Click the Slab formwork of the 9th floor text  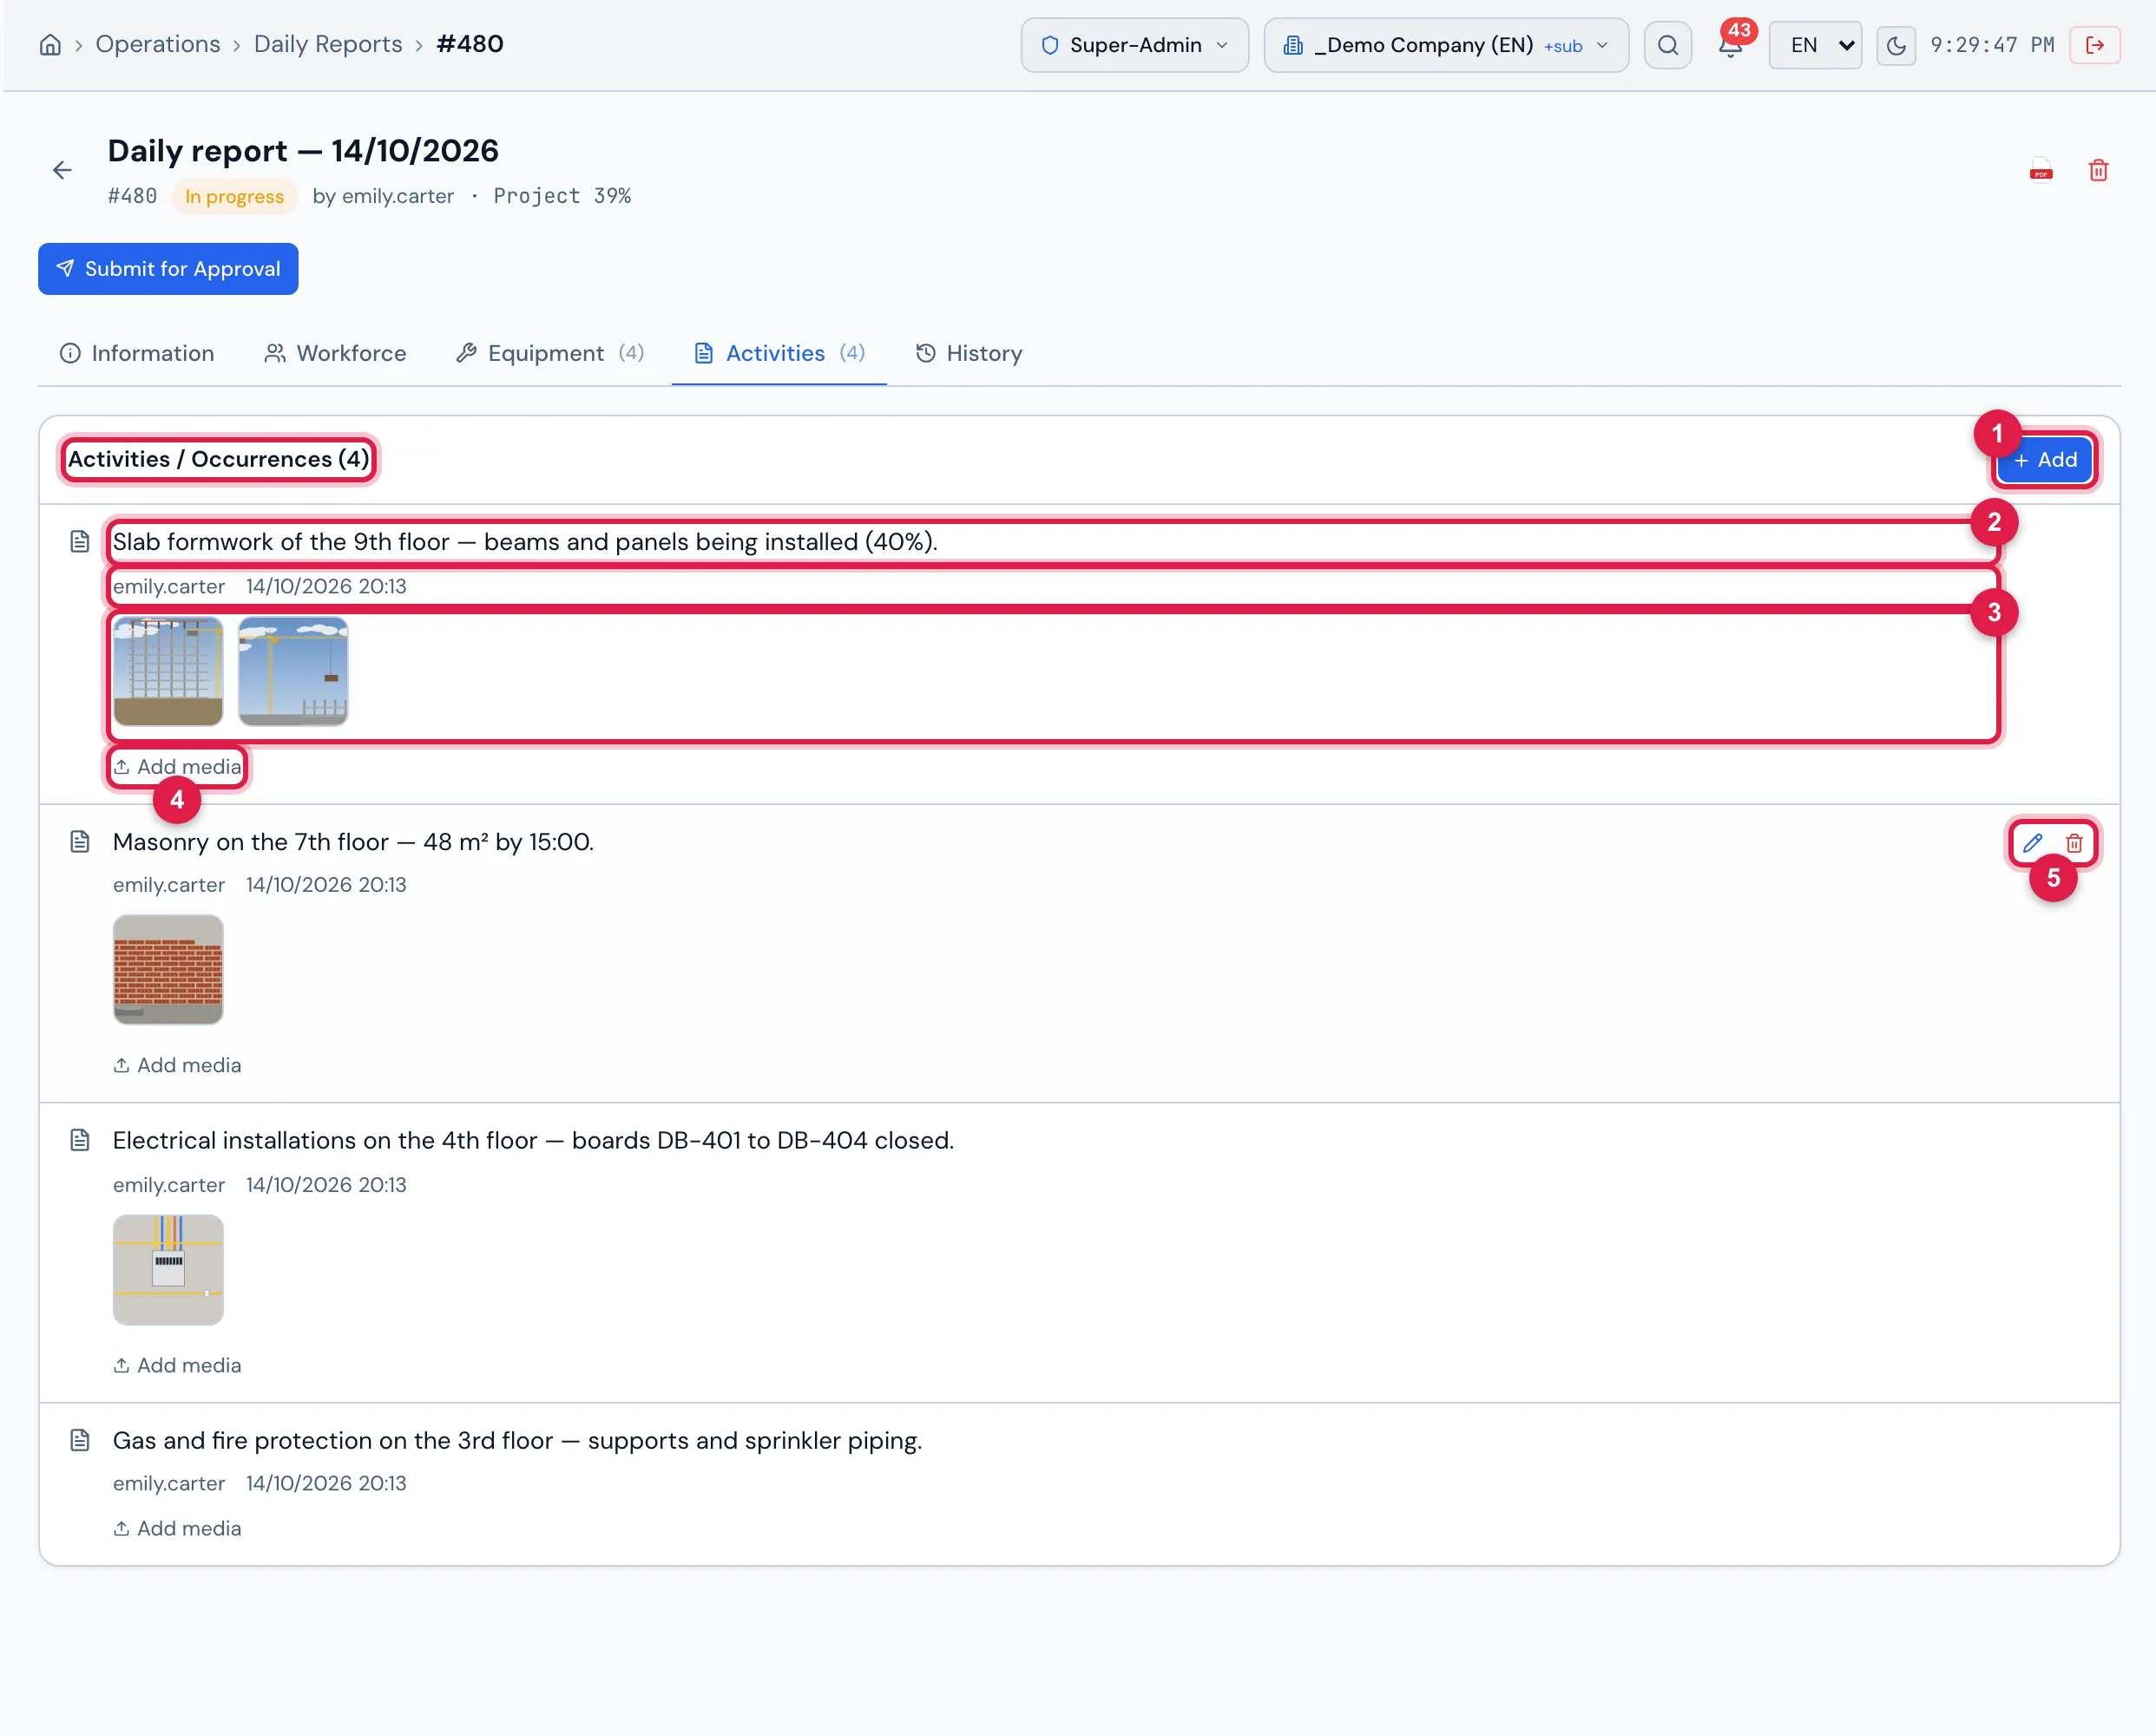pyautogui.click(x=525, y=541)
